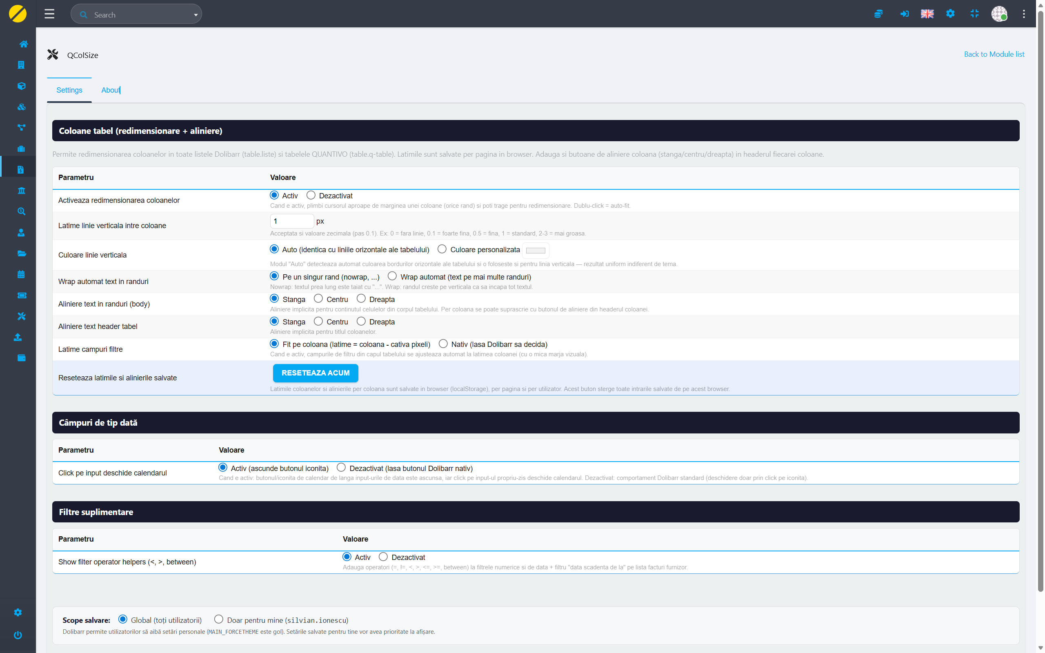The width and height of the screenshot is (1045, 653).
Task: Expand the Search box dropdown arrow
Action: pos(196,15)
